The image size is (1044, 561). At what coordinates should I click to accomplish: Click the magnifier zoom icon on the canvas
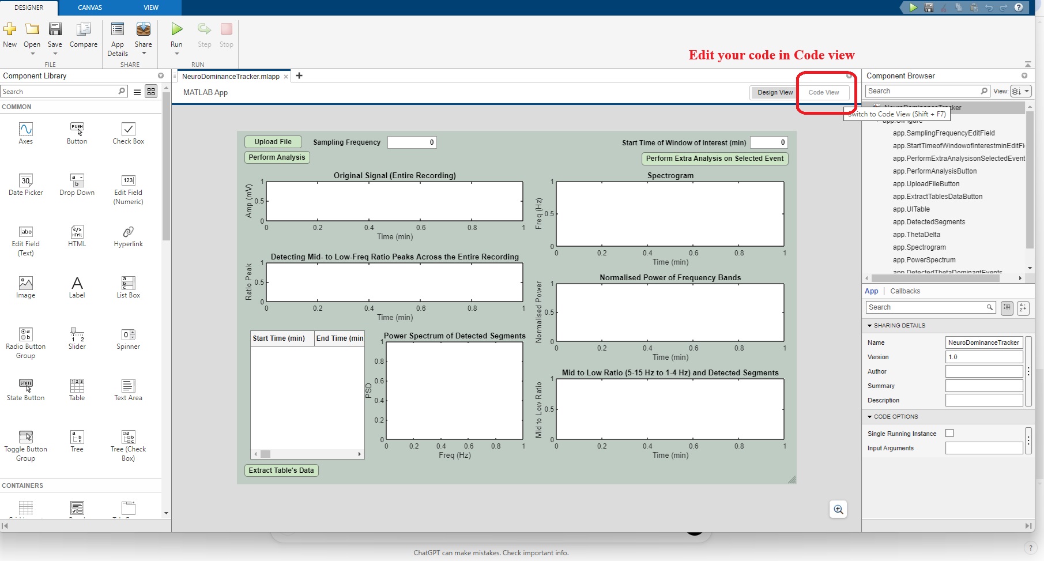[x=838, y=509]
